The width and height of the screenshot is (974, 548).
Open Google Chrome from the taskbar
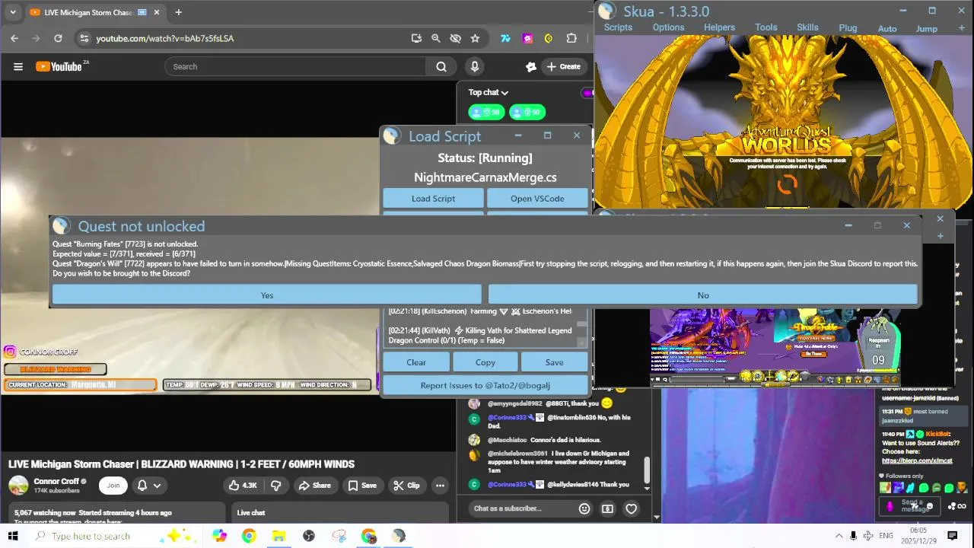[x=249, y=536]
